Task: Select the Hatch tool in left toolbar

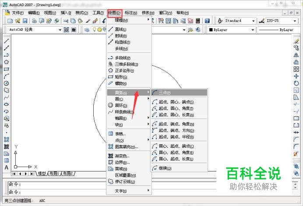Action: [x=7, y=140]
